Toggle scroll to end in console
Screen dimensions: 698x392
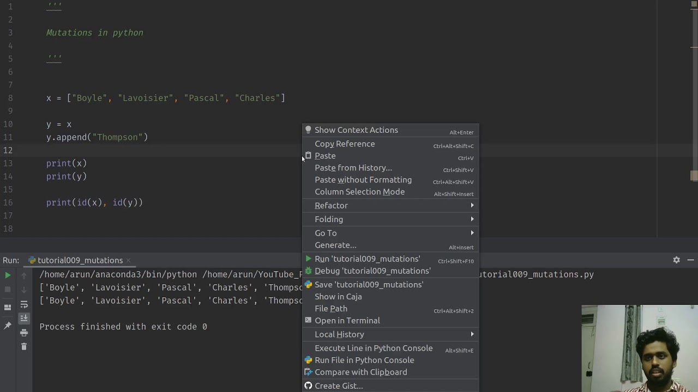click(x=24, y=318)
